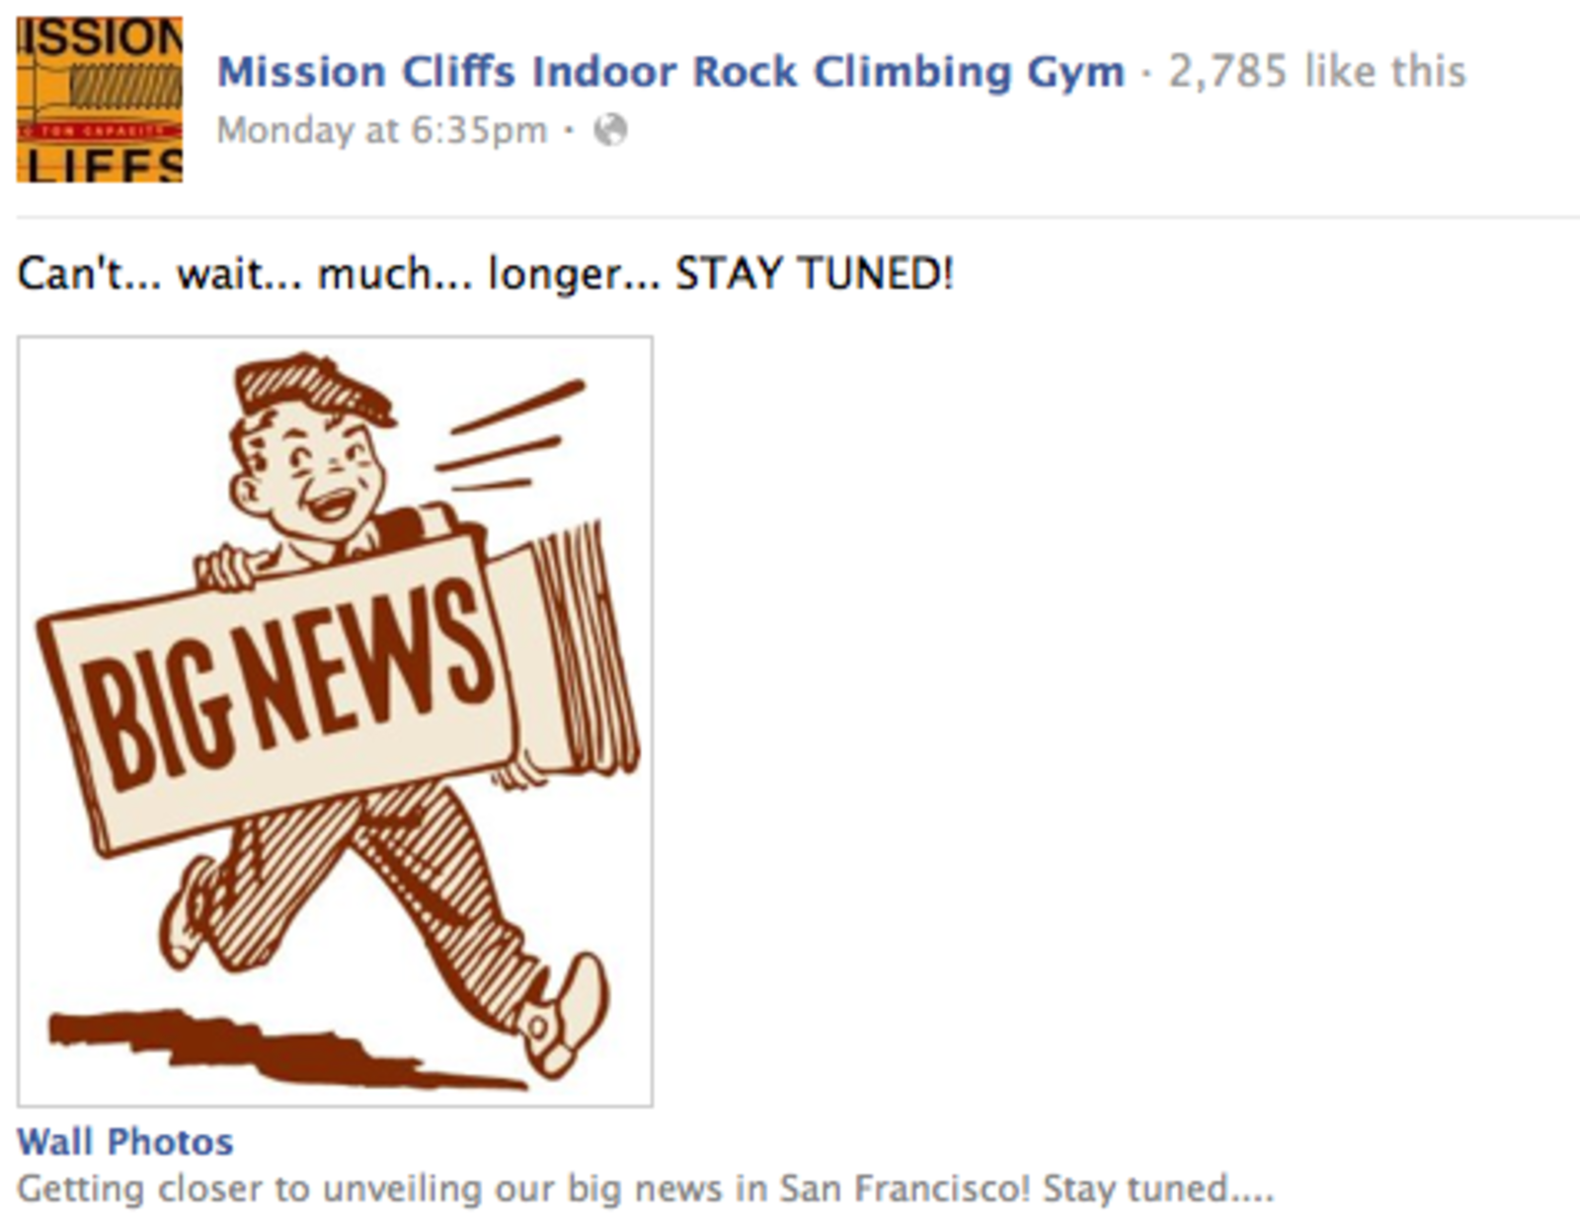
Task: Open the Wall Photos album link
Action: (125, 1142)
